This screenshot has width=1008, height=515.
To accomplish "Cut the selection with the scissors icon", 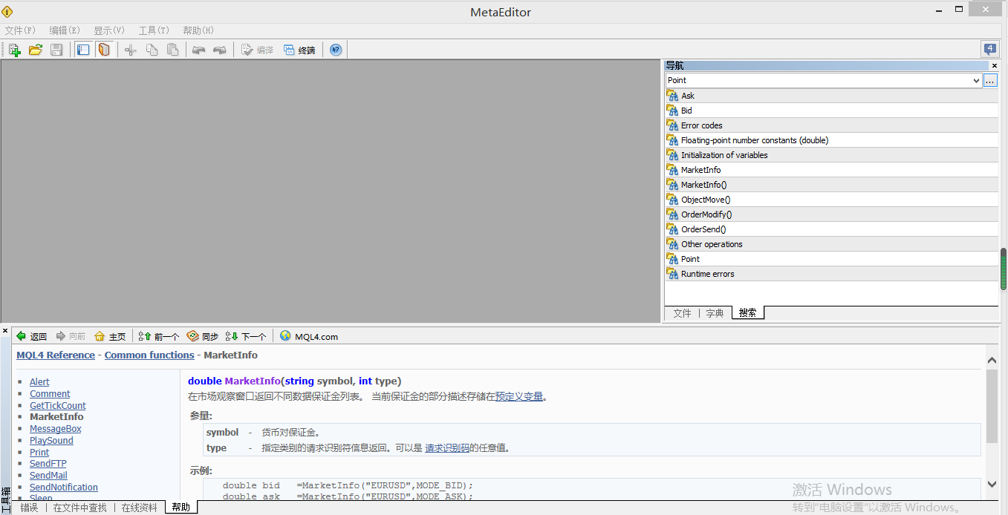I will pos(131,50).
